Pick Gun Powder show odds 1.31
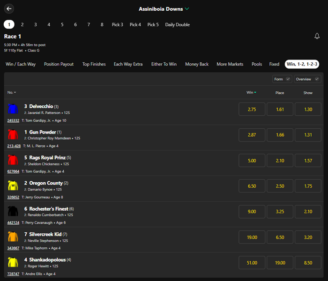The height and width of the screenshot is (281, 328). (308, 135)
